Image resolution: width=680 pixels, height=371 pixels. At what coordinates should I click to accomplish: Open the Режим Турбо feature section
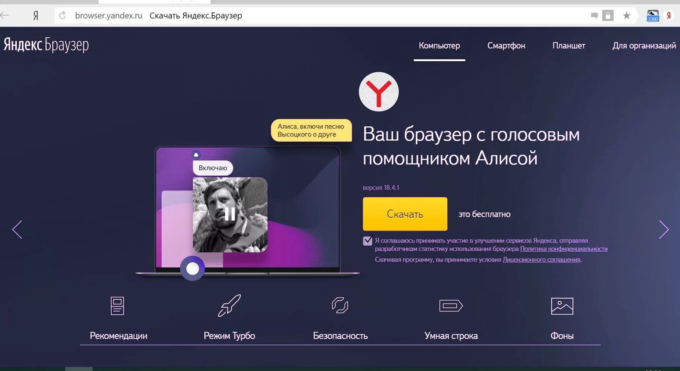click(229, 336)
